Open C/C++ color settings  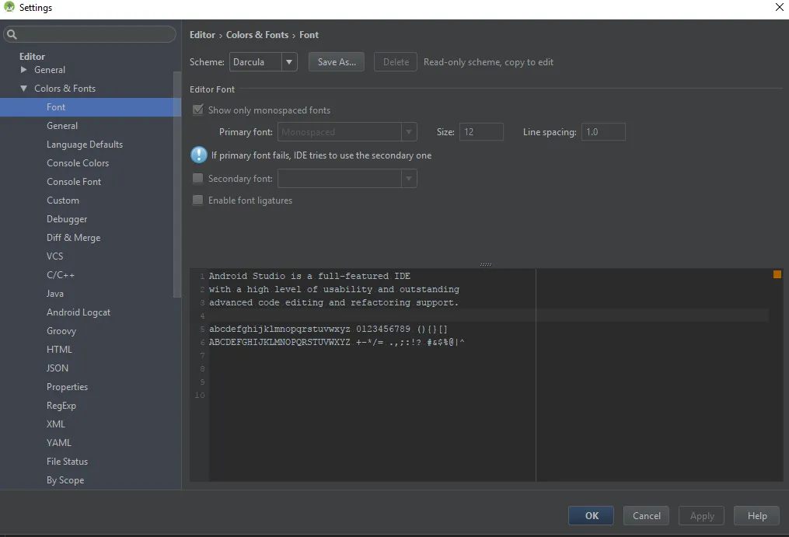tap(61, 275)
